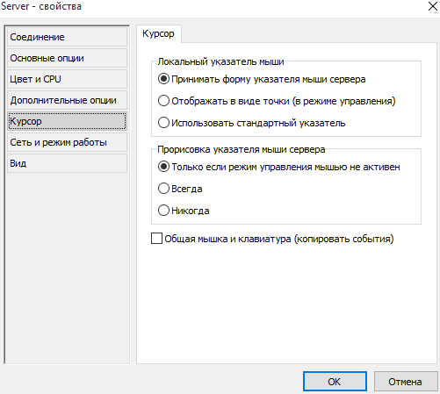This screenshot has width=440, height=394.
Task: Go to the Основные опции section
Action: 67,58
